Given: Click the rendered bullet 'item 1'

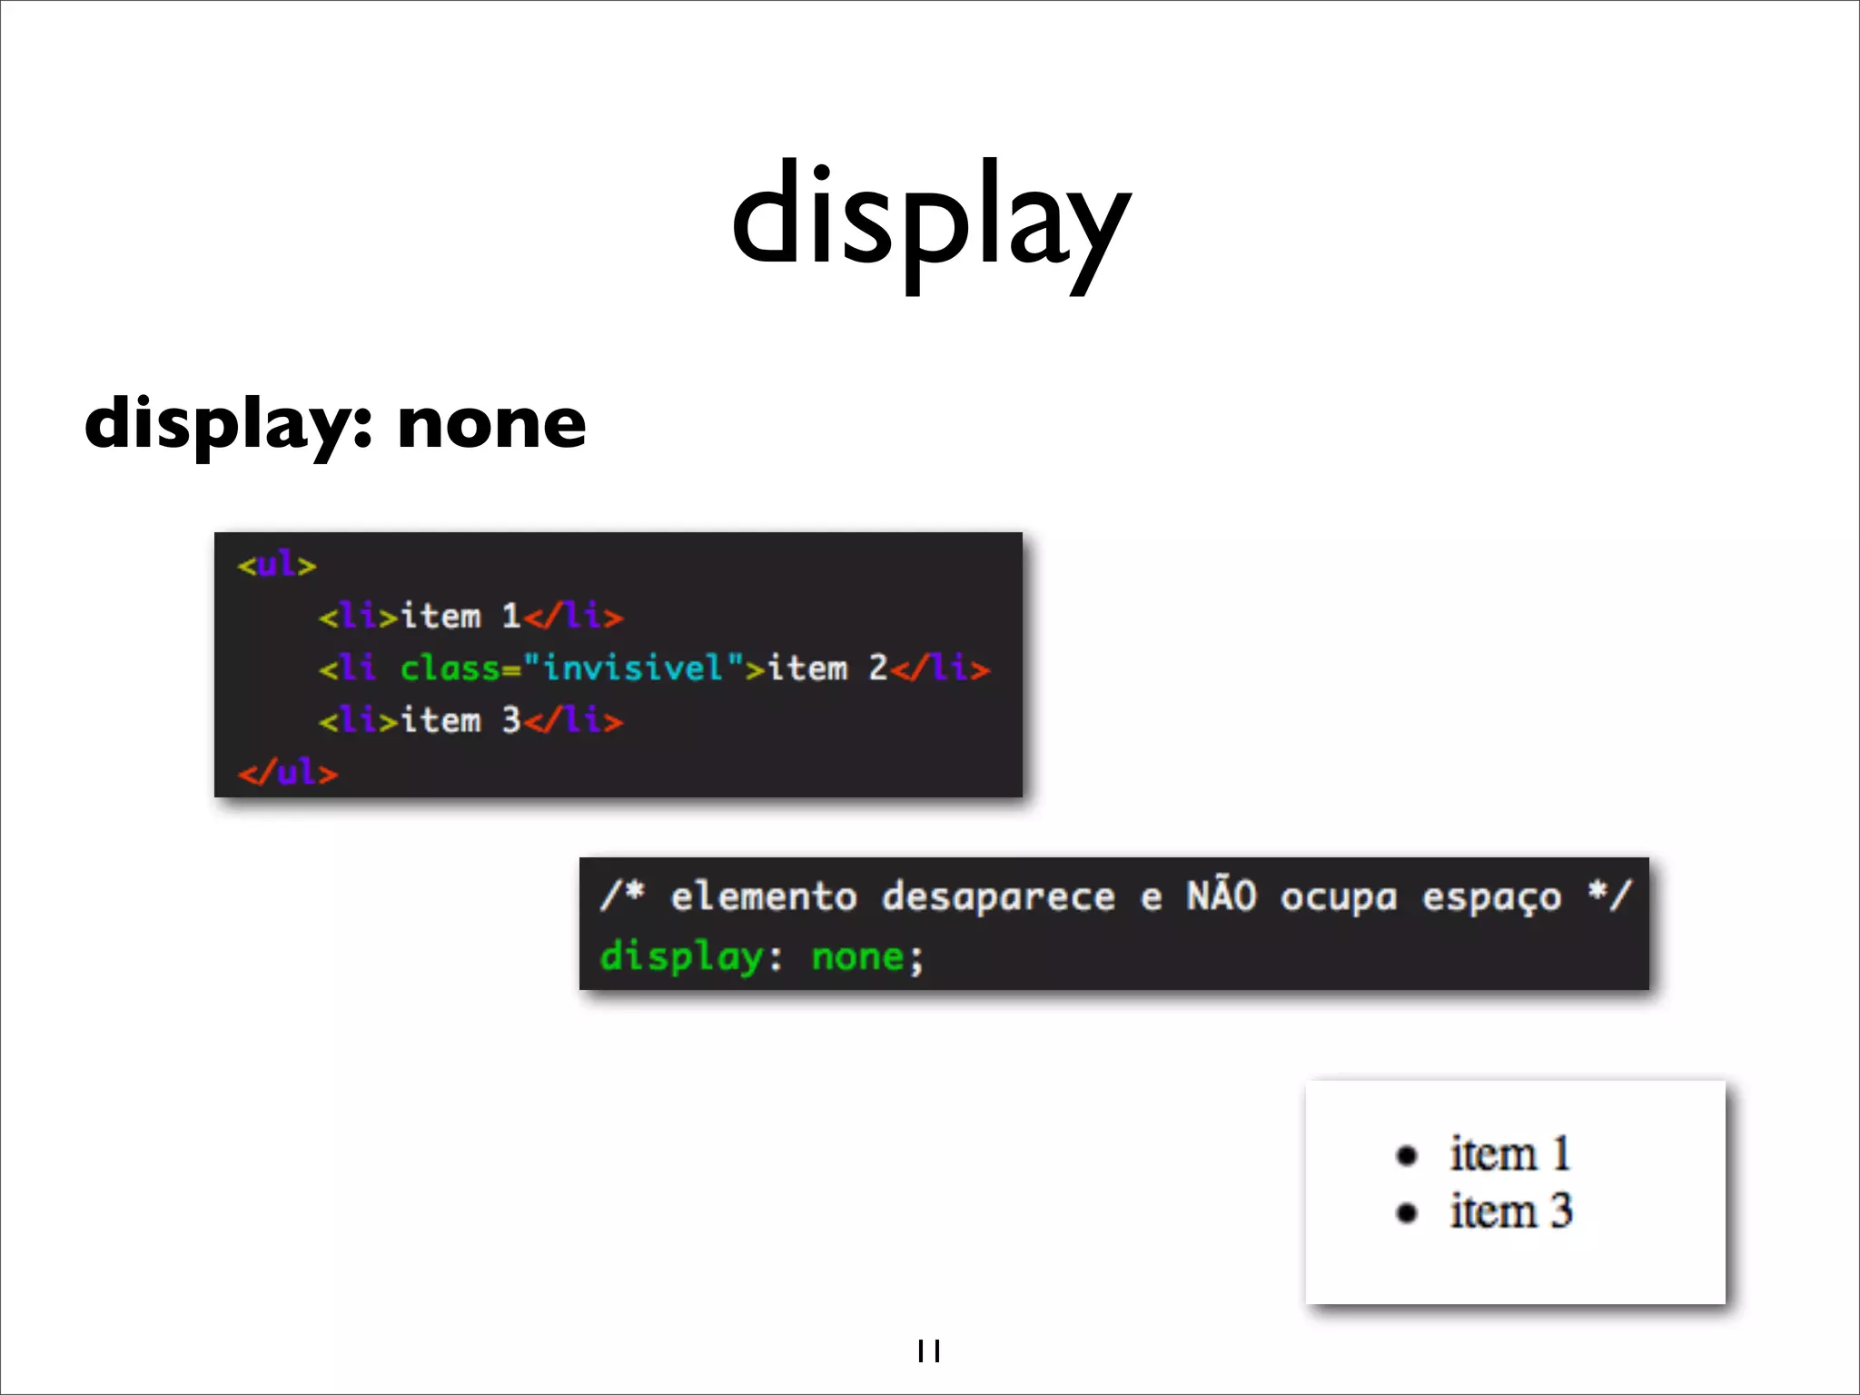Looking at the screenshot, I should click(1483, 1154).
